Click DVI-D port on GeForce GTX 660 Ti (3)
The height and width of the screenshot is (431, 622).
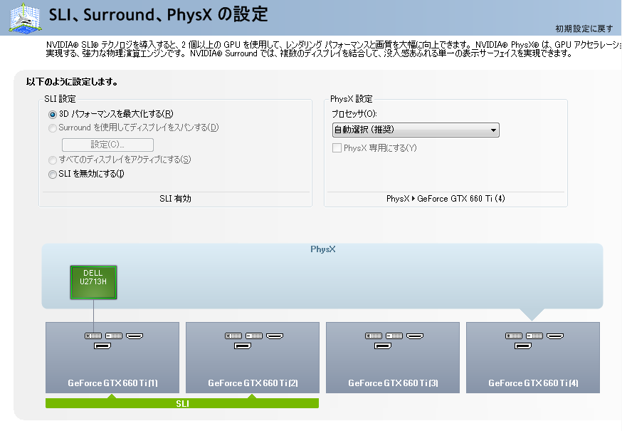pyautogui.click(x=394, y=336)
